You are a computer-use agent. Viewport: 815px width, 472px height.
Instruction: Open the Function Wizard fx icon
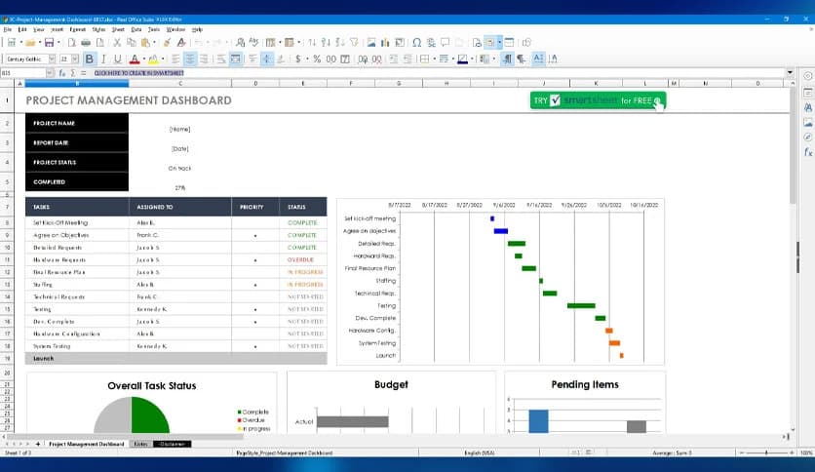pyautogui.click(x=61, y=73)
